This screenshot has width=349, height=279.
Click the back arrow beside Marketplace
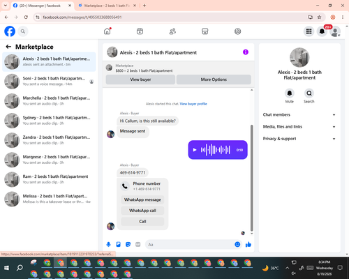click(x=8, y=47)
